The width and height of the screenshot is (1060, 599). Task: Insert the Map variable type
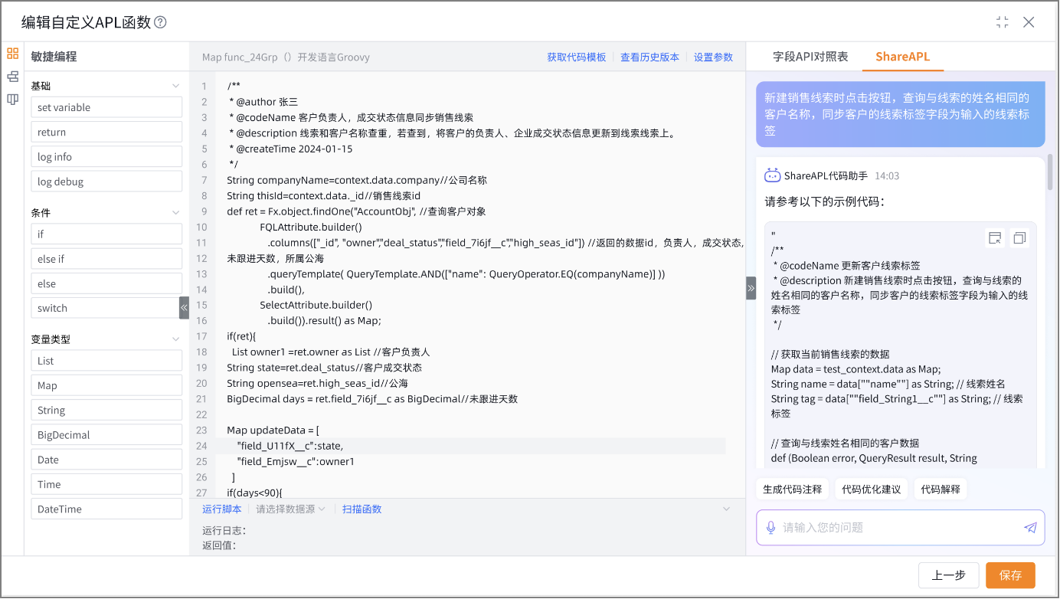tap(106, 385)
